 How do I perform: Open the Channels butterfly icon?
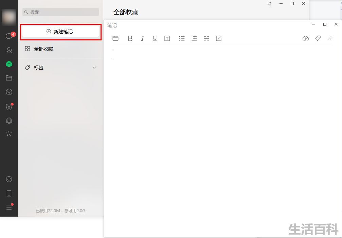(x=9, y=106)
